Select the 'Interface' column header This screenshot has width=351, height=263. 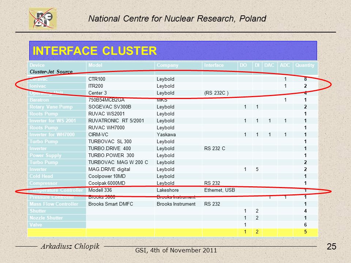(214, 65)
